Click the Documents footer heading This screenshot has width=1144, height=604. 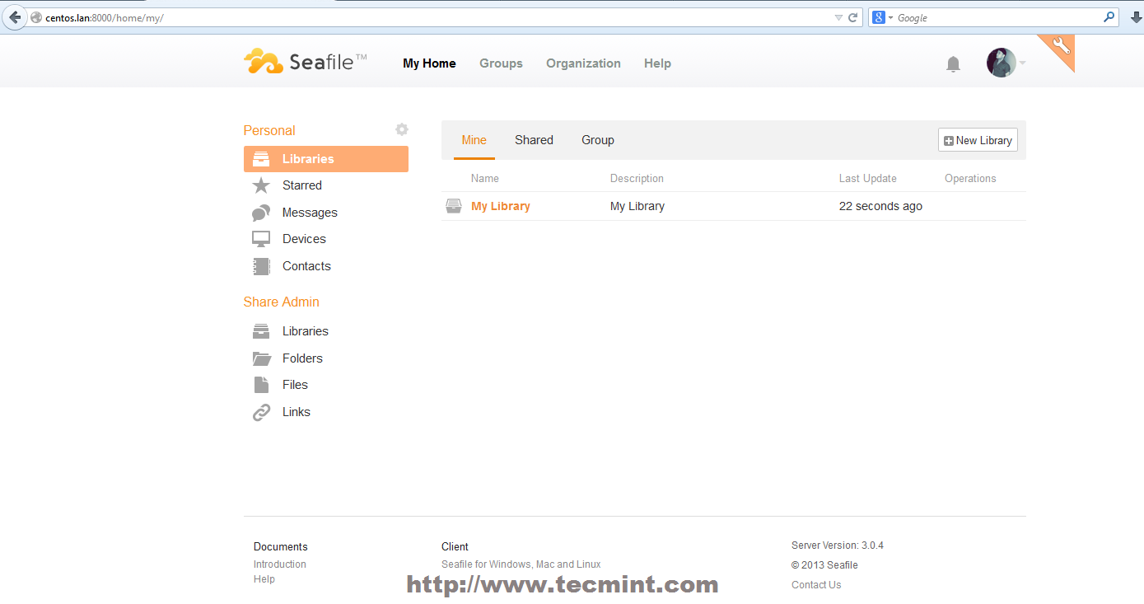coord(281,546)
